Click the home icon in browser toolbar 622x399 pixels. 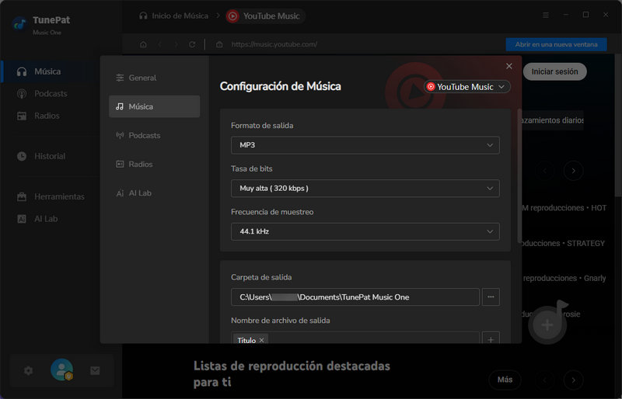click(x=143, y=45)
